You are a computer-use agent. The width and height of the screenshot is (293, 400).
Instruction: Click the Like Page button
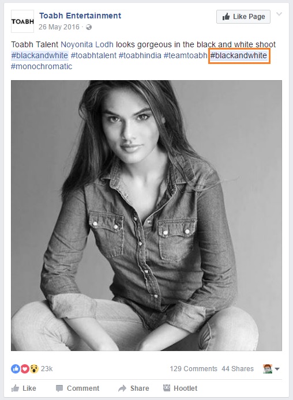pyautogui.click(x=243, y=17)
